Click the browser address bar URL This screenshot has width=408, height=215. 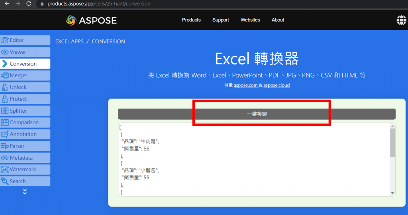coord(99,4)
